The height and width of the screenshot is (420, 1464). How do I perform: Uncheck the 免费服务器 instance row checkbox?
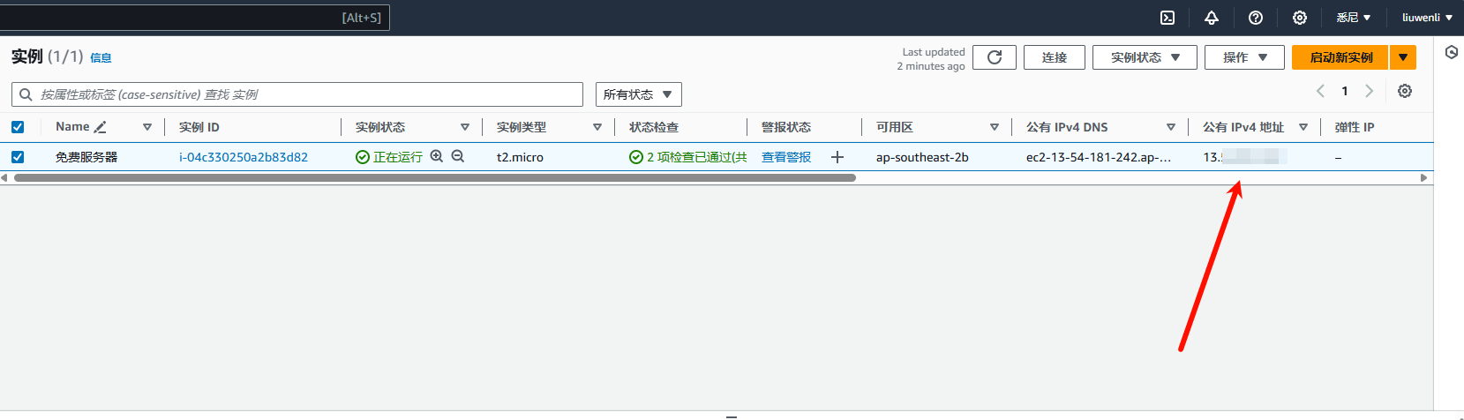pyautogui.click(x=18, y=157)
